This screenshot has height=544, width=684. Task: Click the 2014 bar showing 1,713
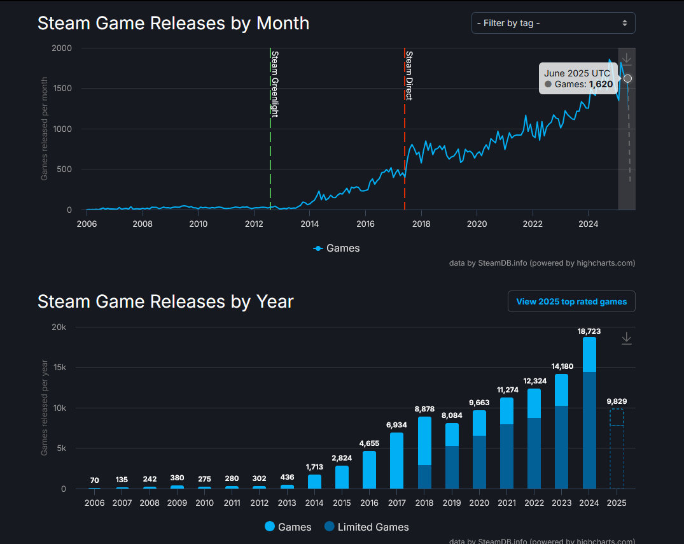[x=314, y=482]
